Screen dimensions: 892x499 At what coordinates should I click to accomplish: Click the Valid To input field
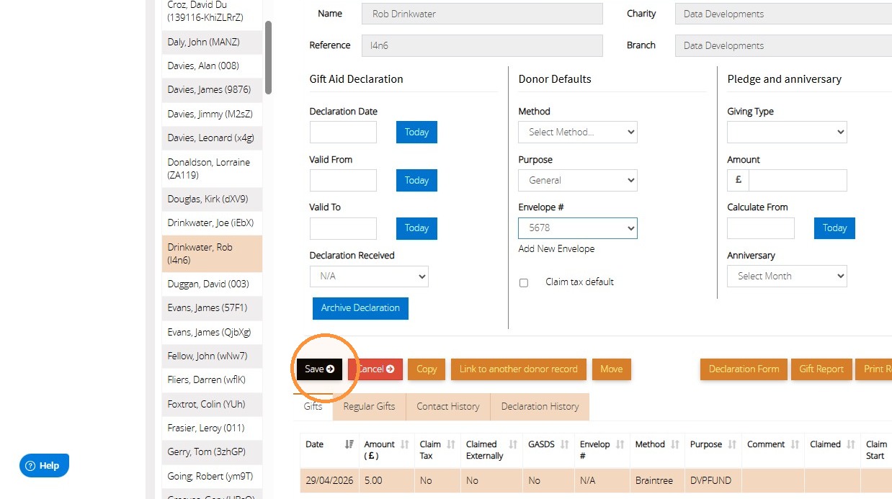coord(343,228)
